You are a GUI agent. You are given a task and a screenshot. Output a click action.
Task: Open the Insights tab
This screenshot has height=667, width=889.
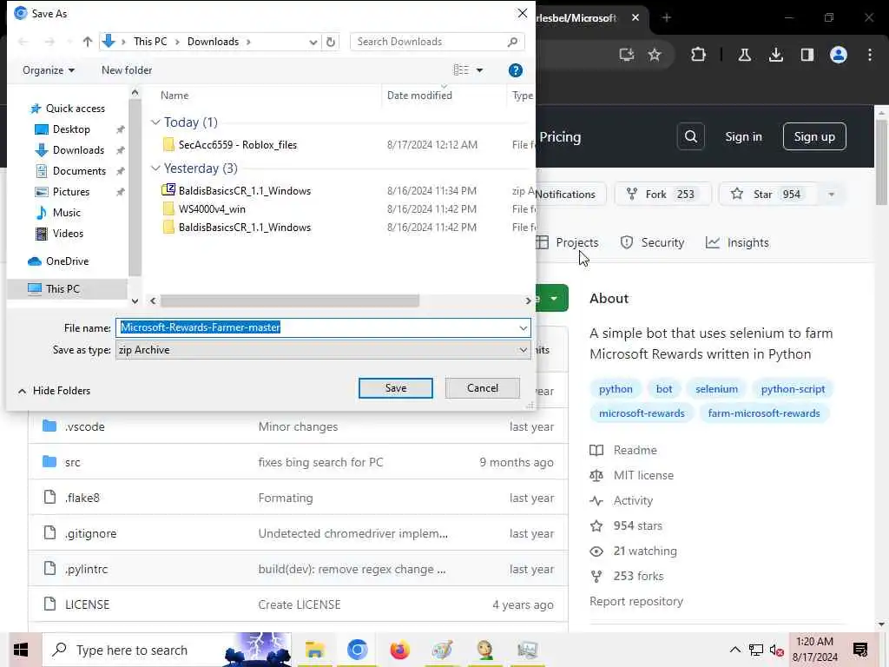click(x=737, y=243)
